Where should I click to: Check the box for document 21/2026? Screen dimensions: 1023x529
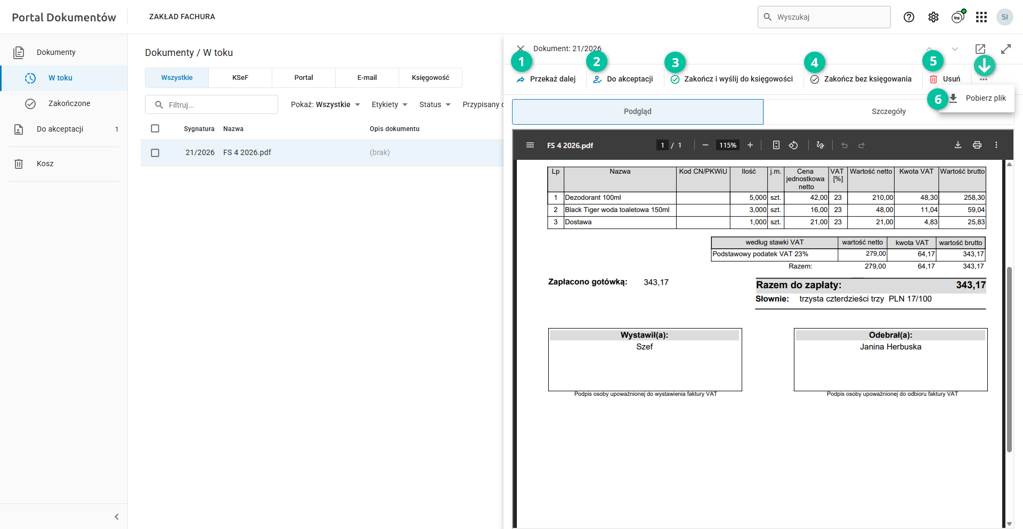coord(155,153)
